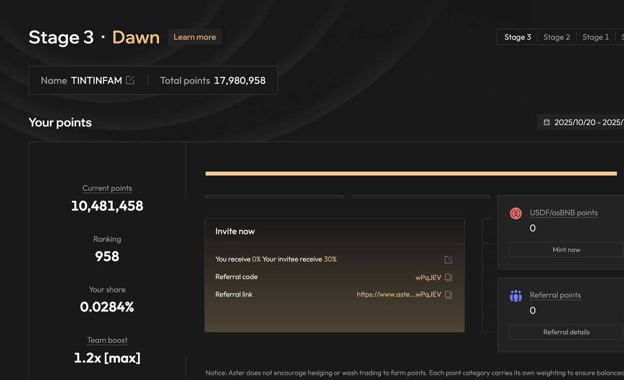Screen dimensions: 624x380
Task: Click the current points value 10,481,458
Action: point(107,206)
